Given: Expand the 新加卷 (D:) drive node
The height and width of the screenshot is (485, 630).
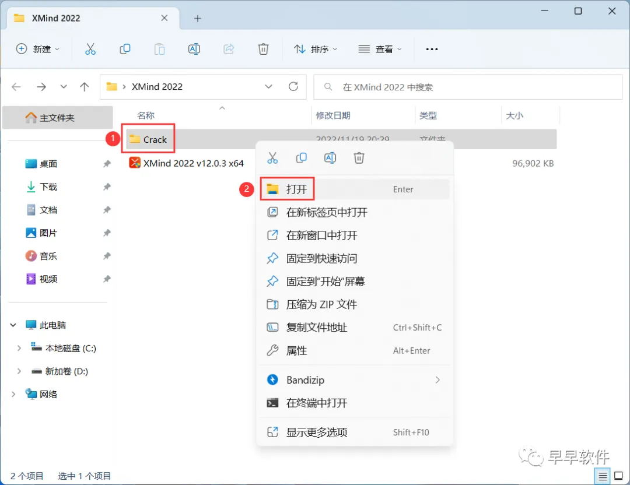Looking at the screenshot, I should (x=19, y=371).
